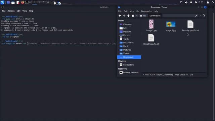Select kali home in Places sidebar
Screen dimensions: 215x121
tap(129, 28)
